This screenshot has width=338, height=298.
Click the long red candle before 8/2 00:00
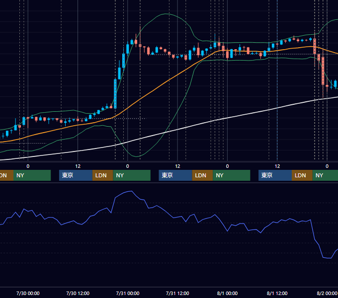coord(323,71)
